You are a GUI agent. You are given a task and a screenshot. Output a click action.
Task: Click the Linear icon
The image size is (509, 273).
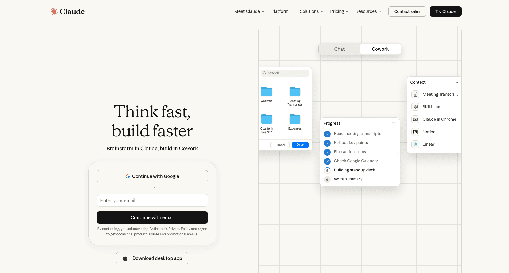(415, 144)
